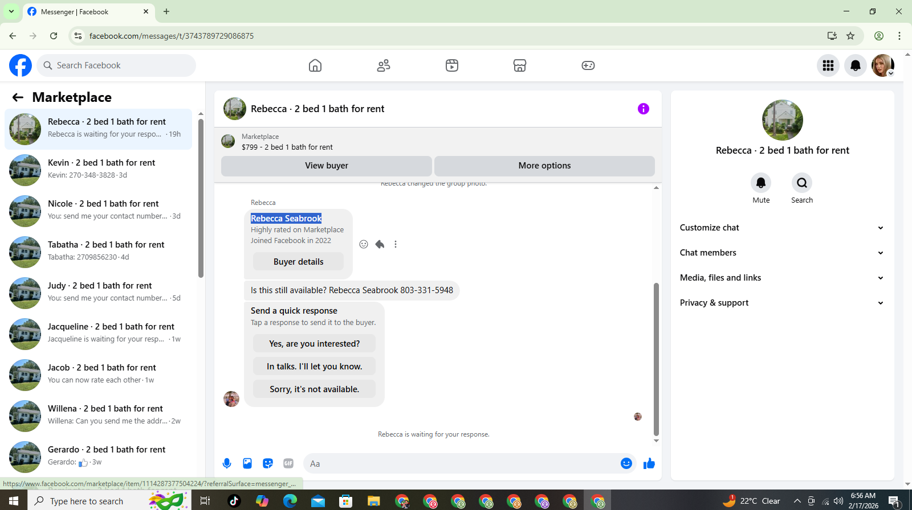This screenshot has width=912, height=510.
Task: Reply to the buyer card message
Action: (380, 244)
